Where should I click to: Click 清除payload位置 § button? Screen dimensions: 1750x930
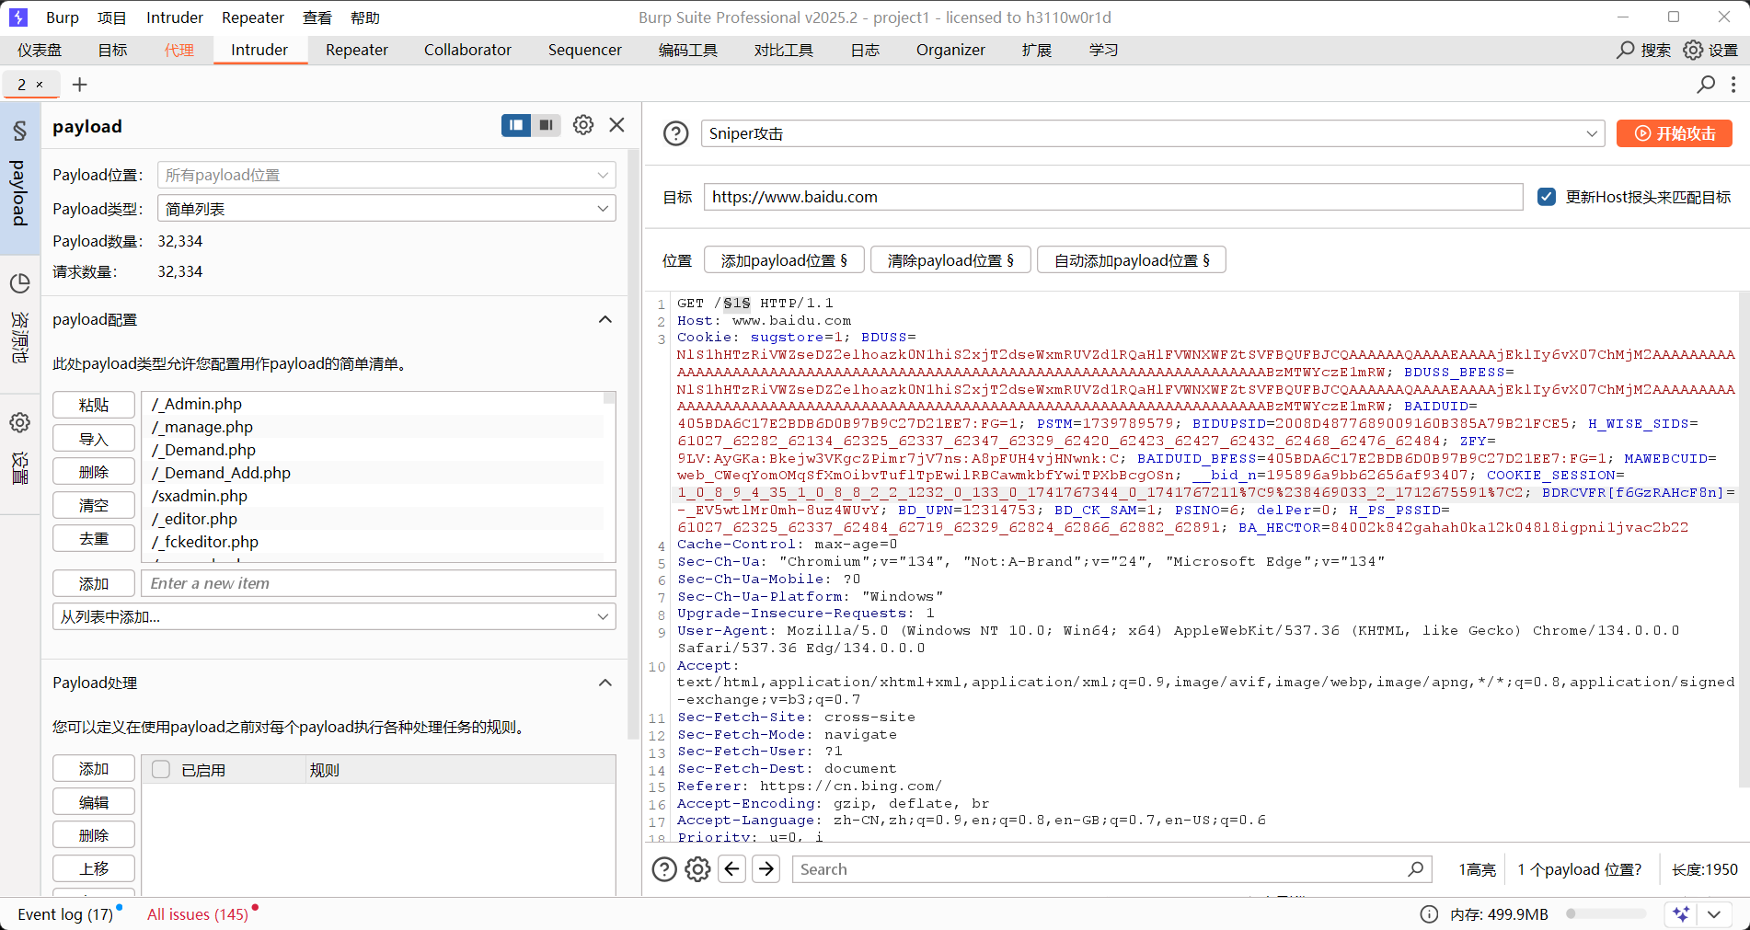(951, 260)
